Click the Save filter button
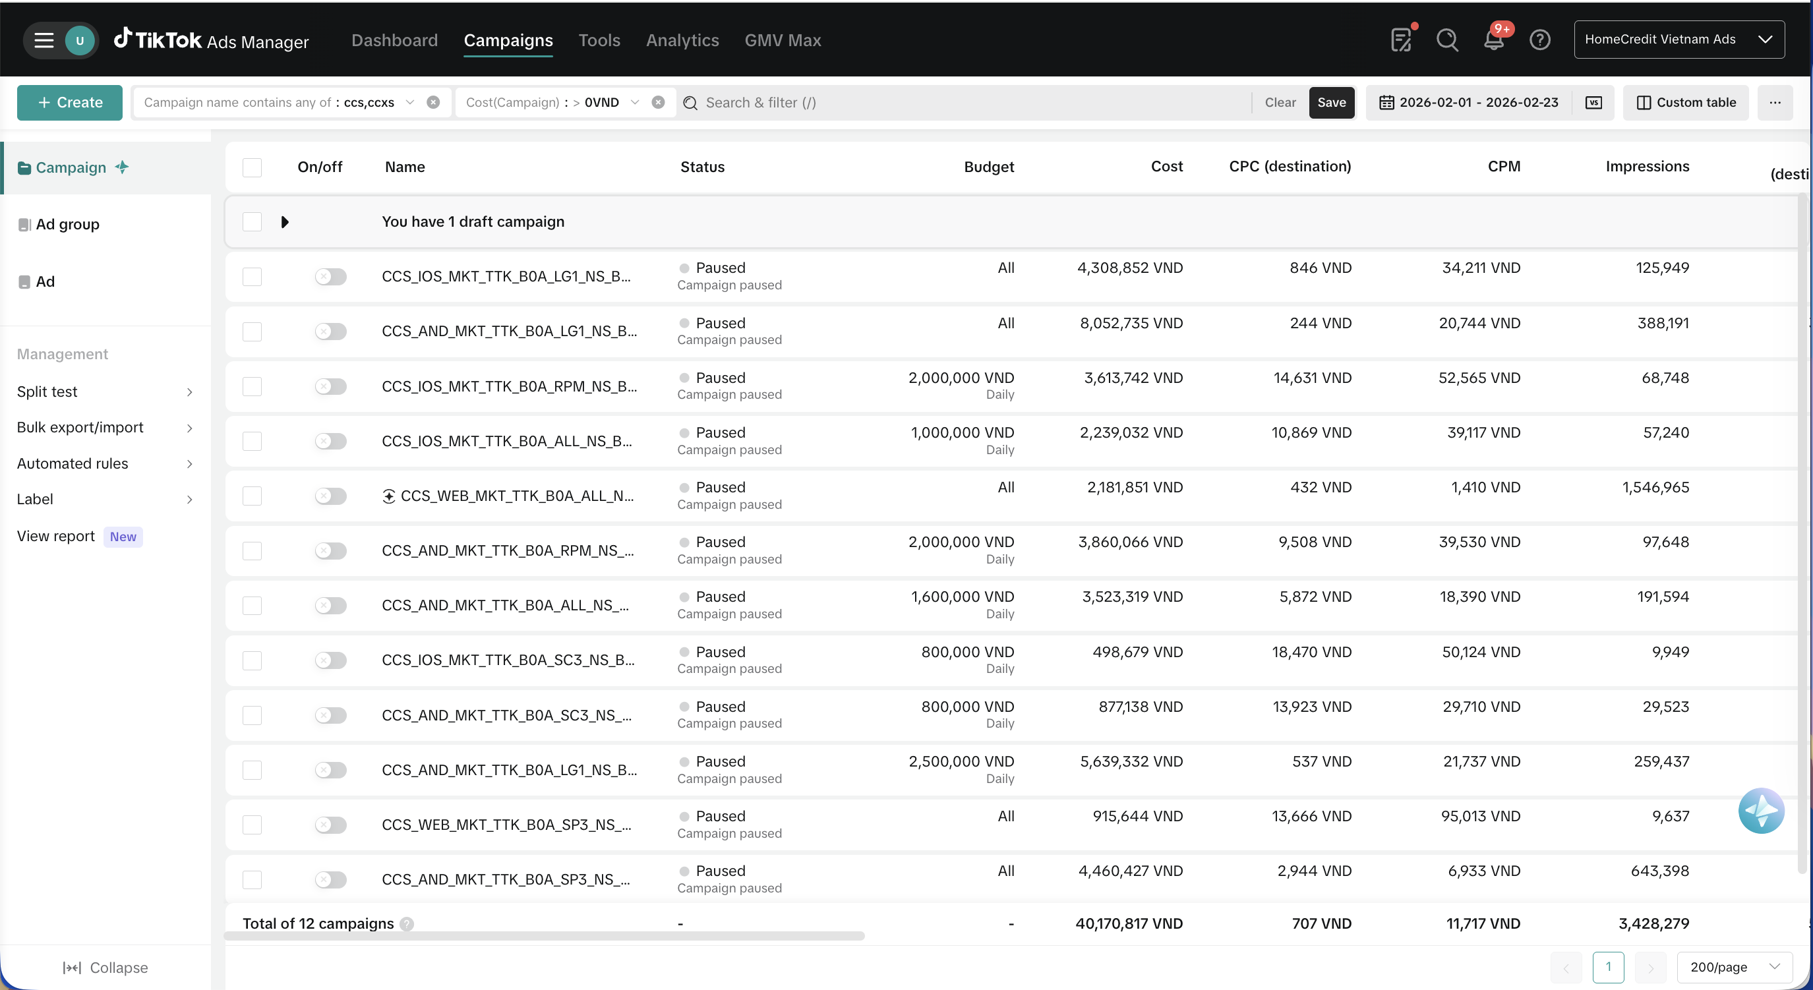Image resolution: width=1813 pixels, height=990 pixels. click(x=1331, y=103)
